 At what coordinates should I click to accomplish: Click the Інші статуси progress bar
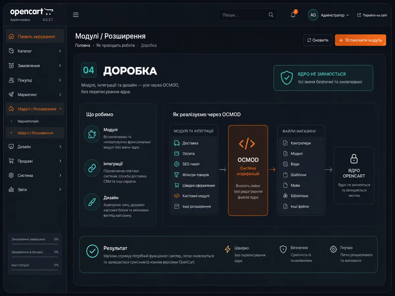(x=35, y=269)
